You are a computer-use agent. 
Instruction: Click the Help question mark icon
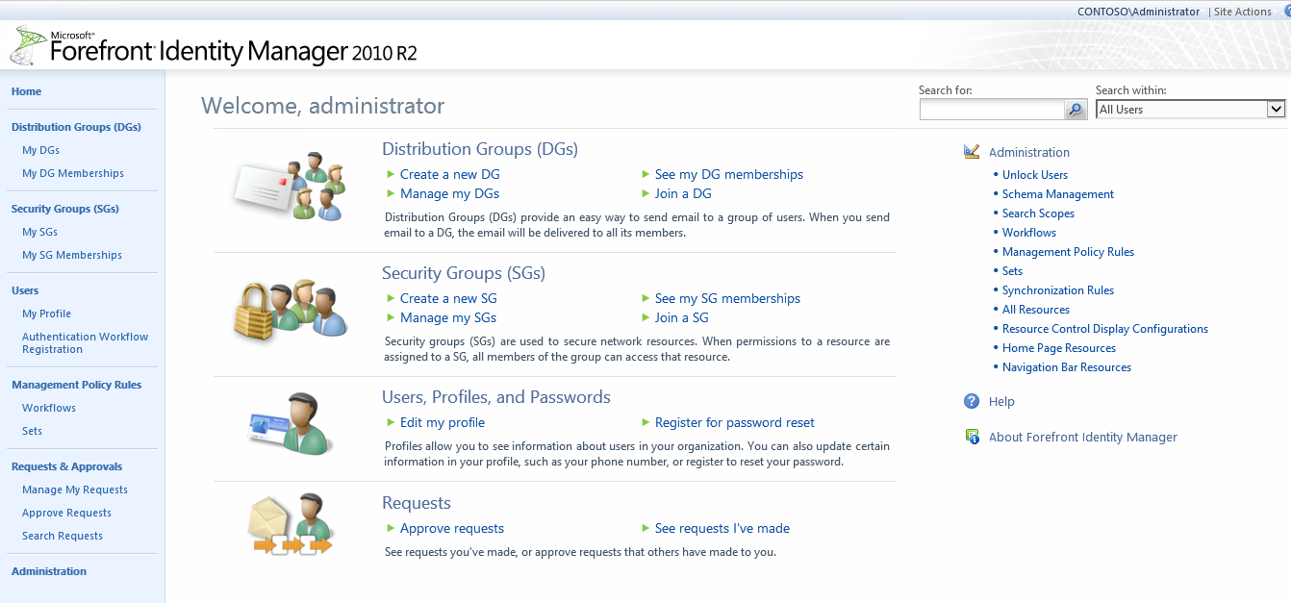pos(972,401)
